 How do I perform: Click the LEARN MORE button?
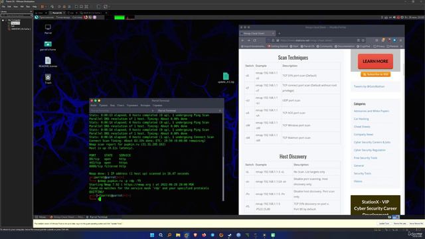375,61
